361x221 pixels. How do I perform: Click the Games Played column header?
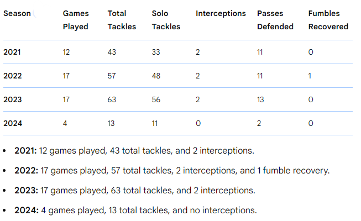pyautogui.click(x=75, y=20)
